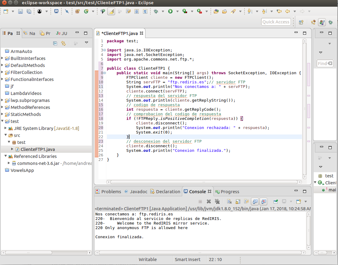338x265 pixels.
Task: Expand the commons-net-3.6.jar node
Action: (x=9, y=163)
